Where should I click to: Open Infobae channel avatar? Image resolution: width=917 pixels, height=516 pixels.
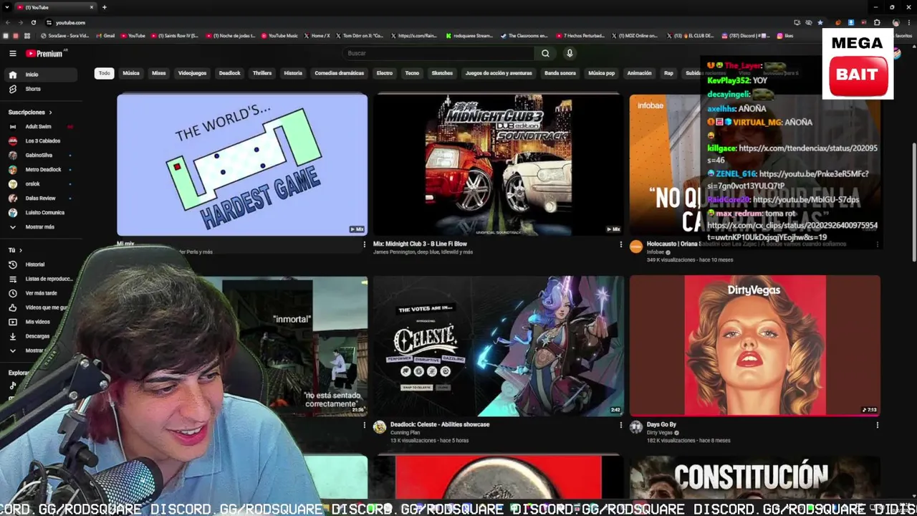pos(636,247)
